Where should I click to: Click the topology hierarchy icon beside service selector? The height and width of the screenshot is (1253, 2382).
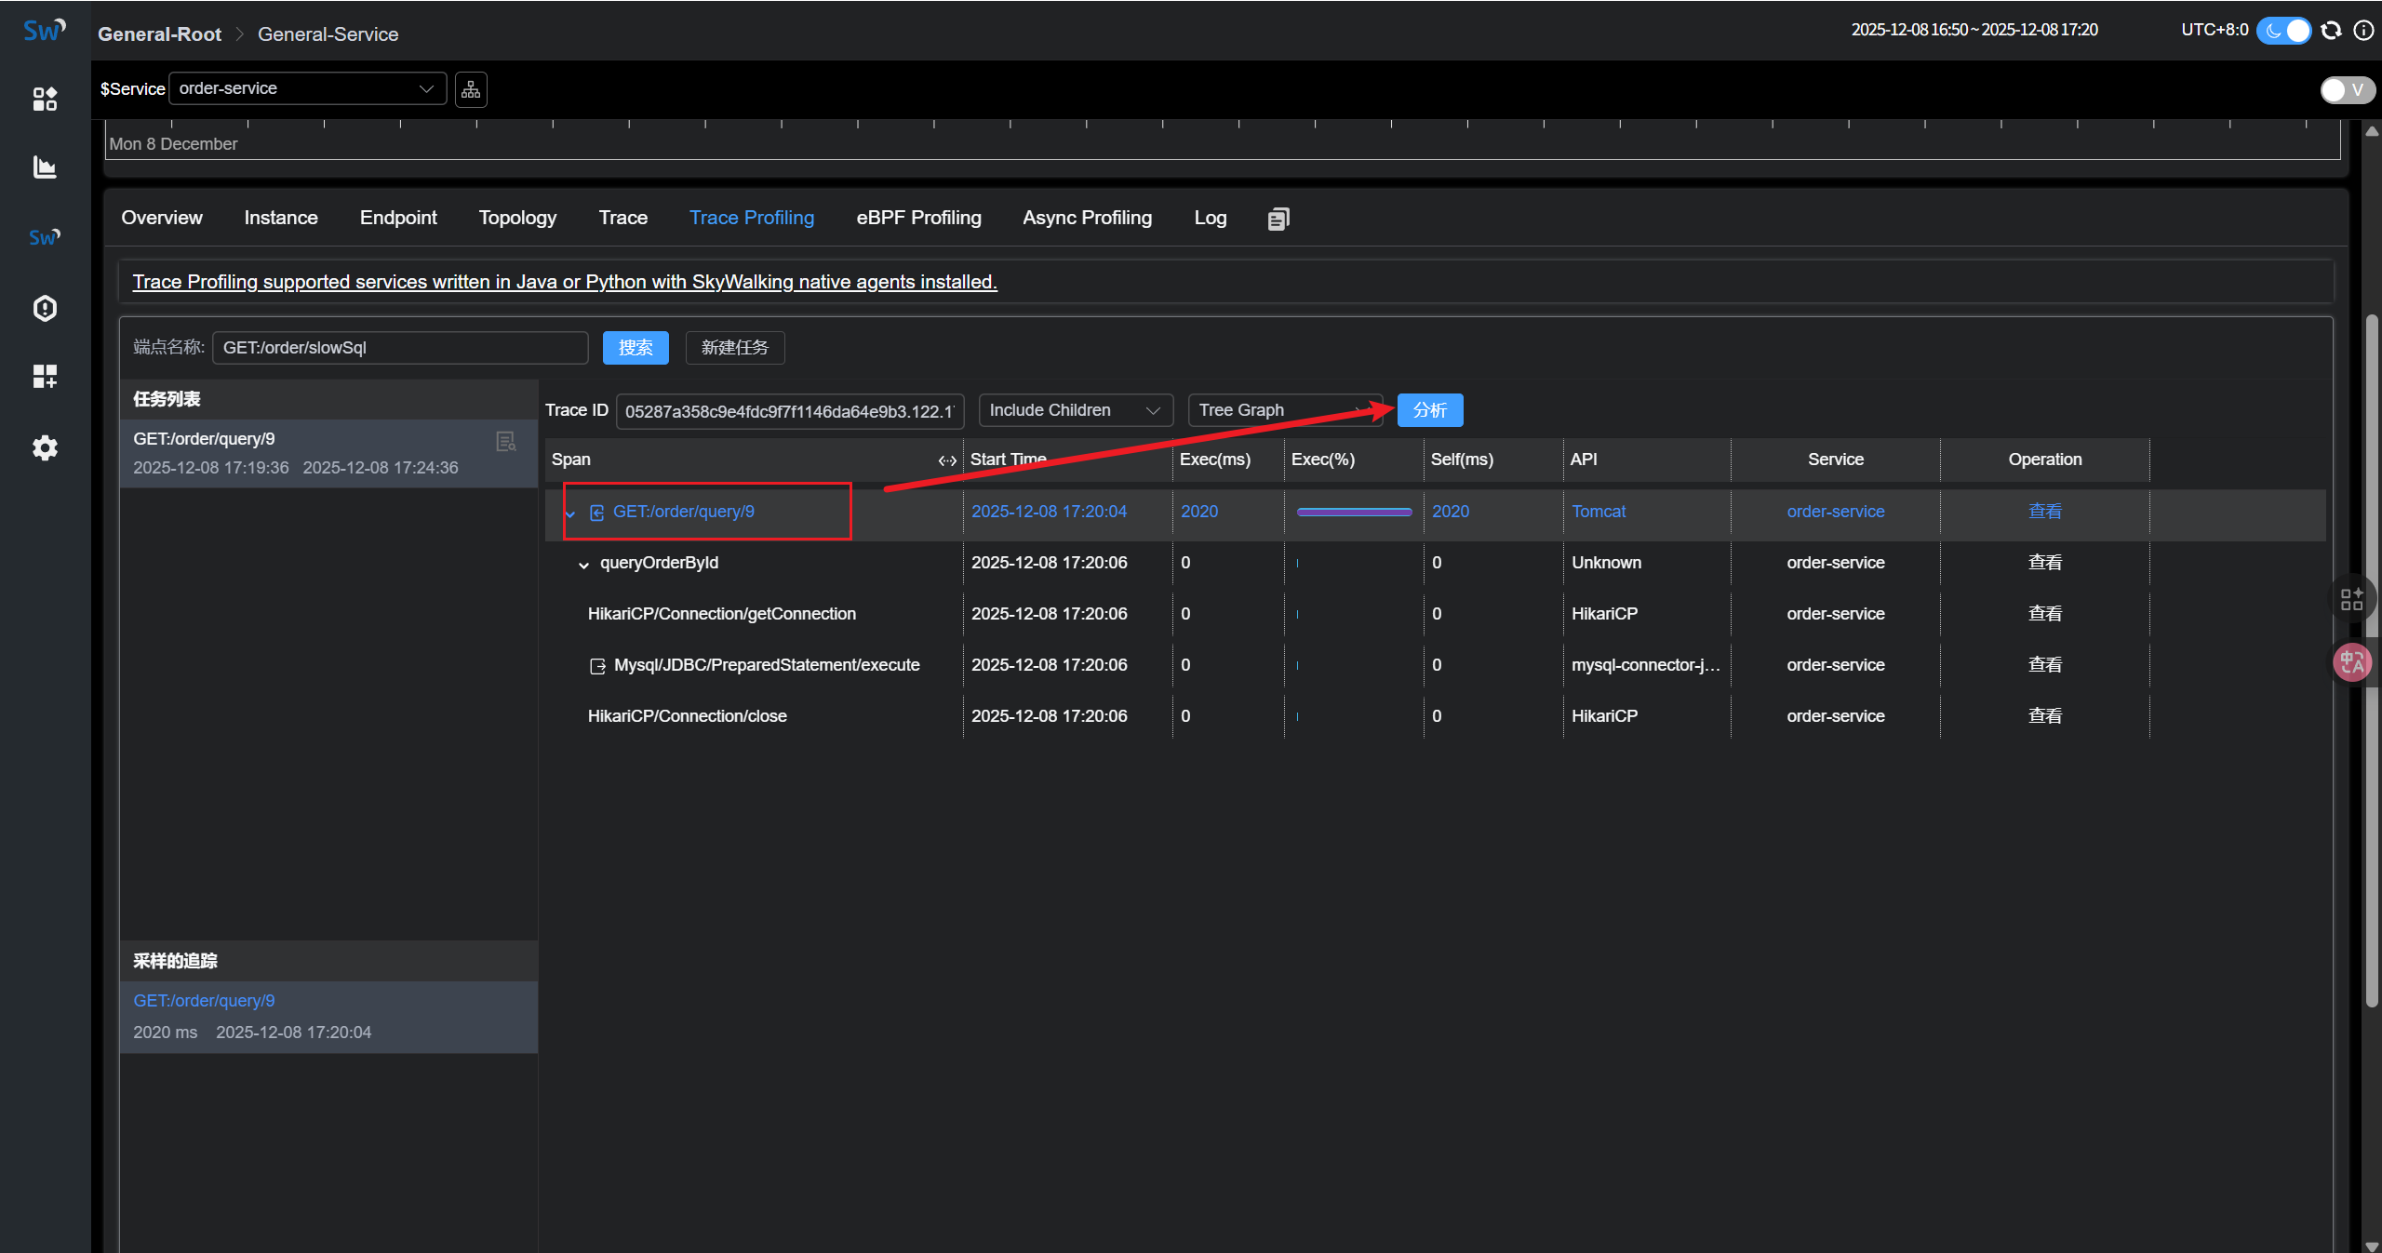pyautogui.click(x=471, y=89)
